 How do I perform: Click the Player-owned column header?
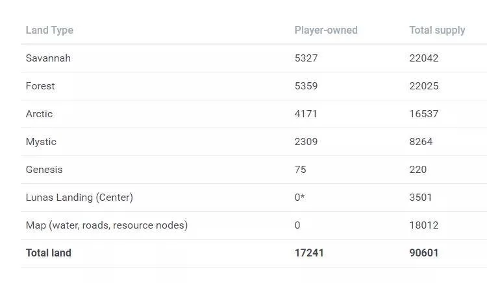pos(326,30)
